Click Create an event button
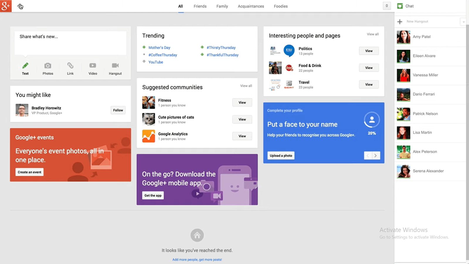The width and height of the screenshot is (469, 264). (x=29, y=172)
